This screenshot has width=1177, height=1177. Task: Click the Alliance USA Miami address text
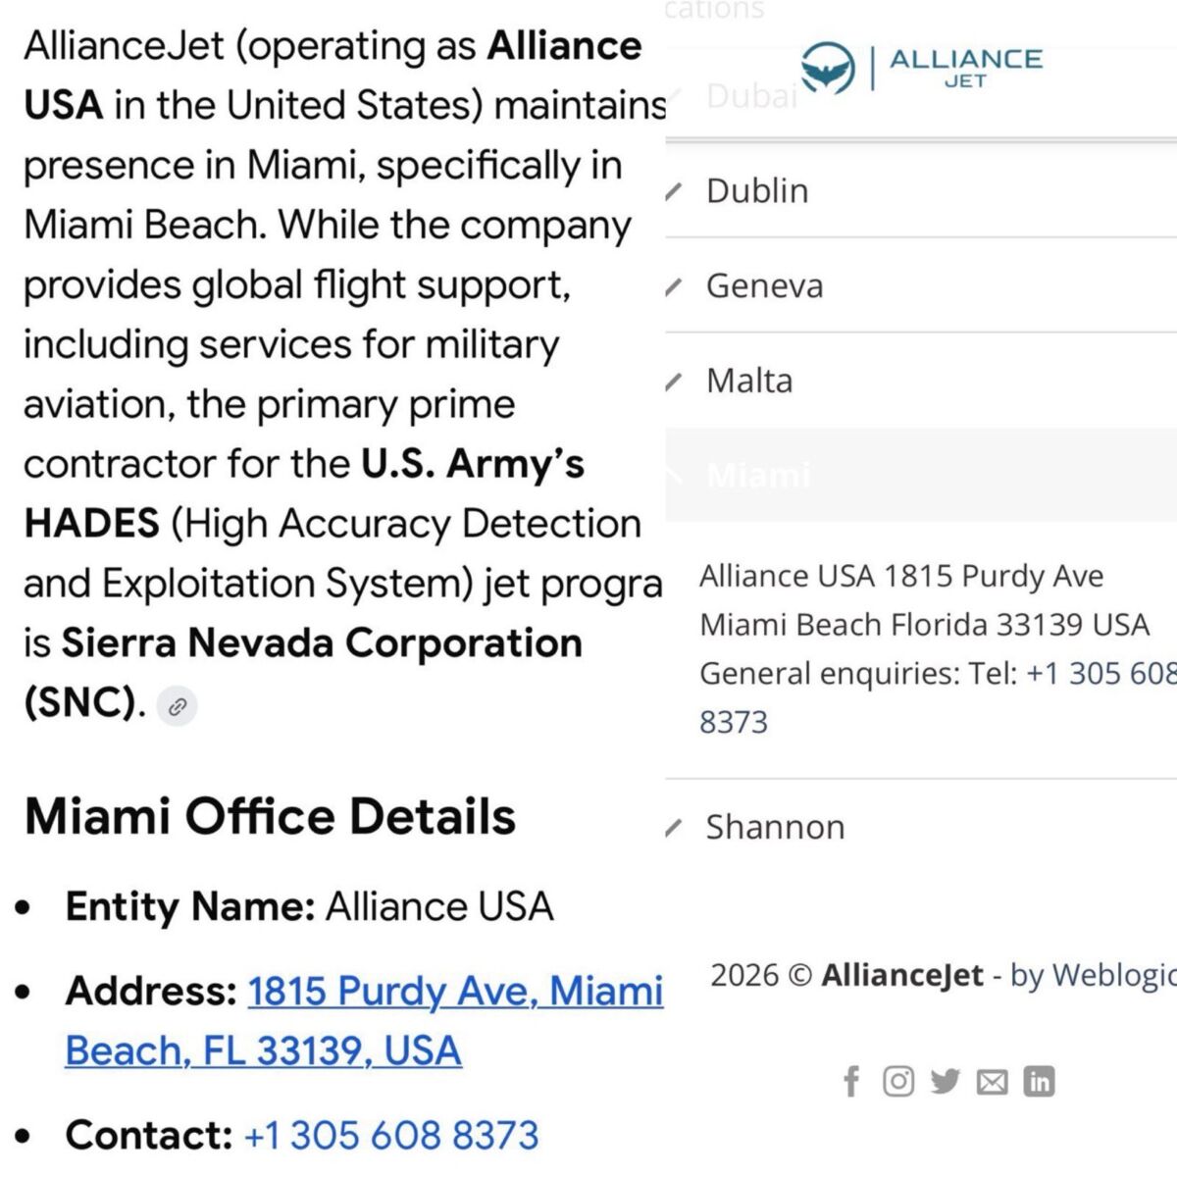(922, 600)
